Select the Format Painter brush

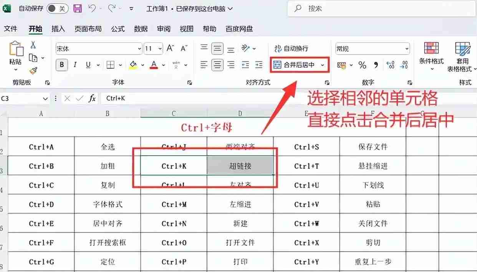33,71
